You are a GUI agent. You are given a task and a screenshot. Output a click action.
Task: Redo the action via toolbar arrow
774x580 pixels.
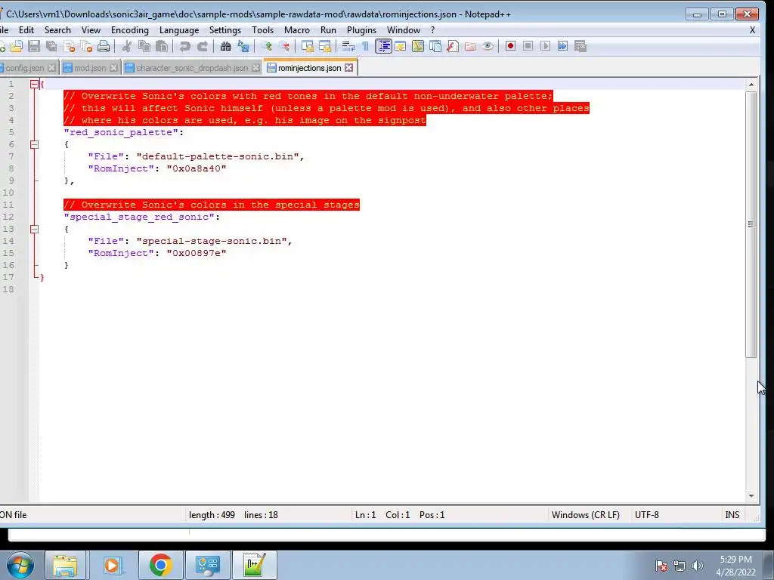pos(203,46)
